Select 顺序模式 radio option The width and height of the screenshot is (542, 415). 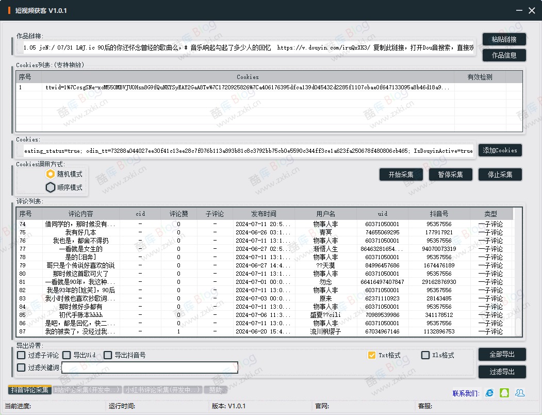pos(51,187)
